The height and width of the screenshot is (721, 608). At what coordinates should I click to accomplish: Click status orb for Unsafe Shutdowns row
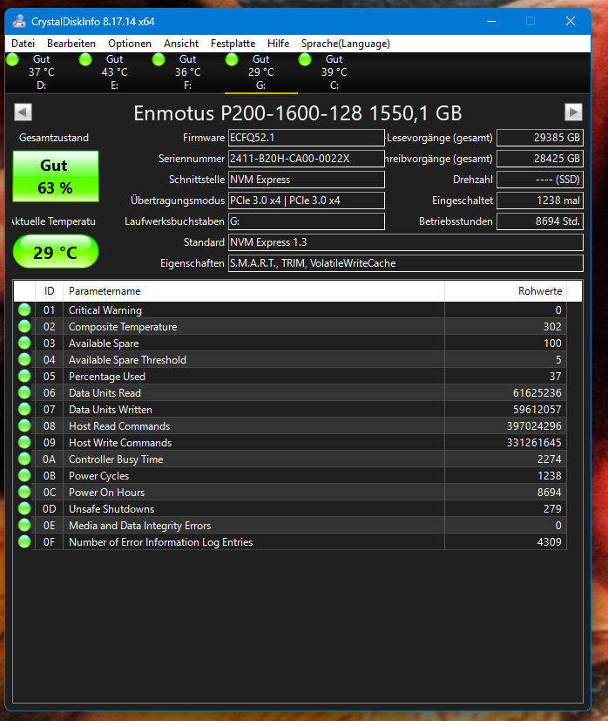(24, 508)
